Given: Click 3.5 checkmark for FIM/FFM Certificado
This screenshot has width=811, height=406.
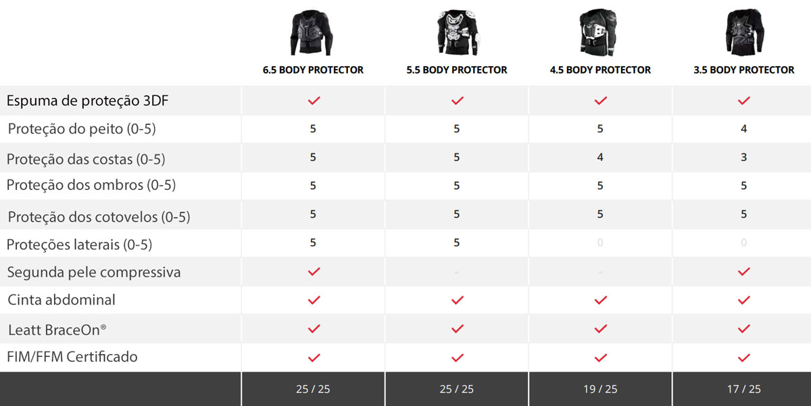Looking at the screenshot, I should coord(744,357).
